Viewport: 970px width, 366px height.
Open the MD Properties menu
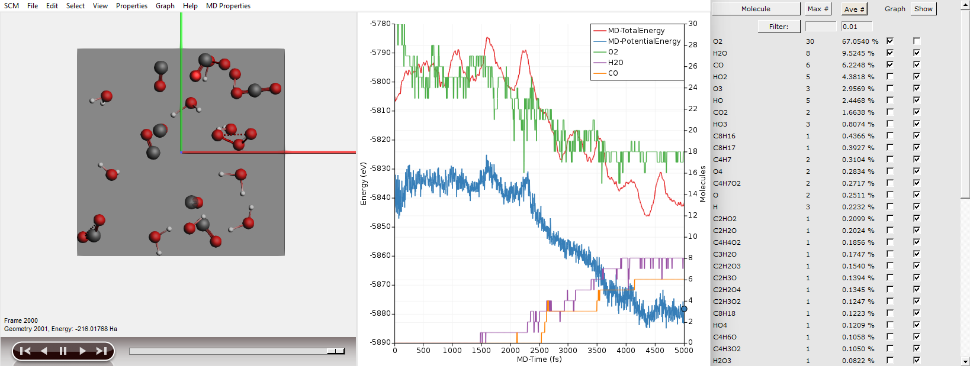(228, 6)
